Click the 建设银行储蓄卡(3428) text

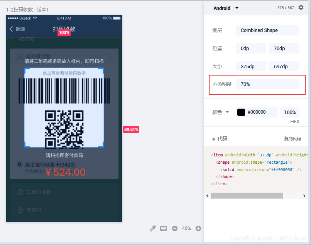(50, 164)
